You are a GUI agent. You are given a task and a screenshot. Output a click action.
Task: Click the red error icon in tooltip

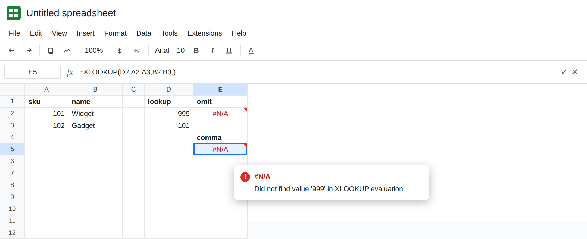point(245,177)
